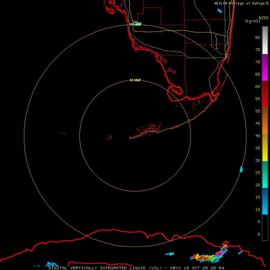Click the 55 value on the scale
Image resolution: width=270 pixels, height=270 pixels.
258,99
